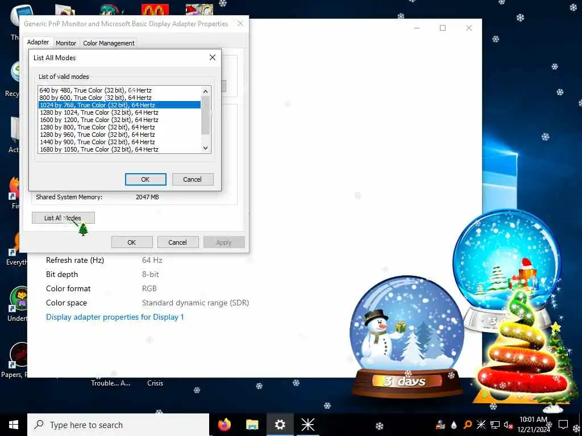Select 800 by 600 True Color mode
The width and height of the screenshot is (582, 436).
point(119,98)
